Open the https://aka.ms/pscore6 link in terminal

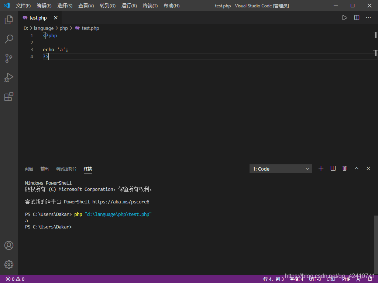pos(121,202)
